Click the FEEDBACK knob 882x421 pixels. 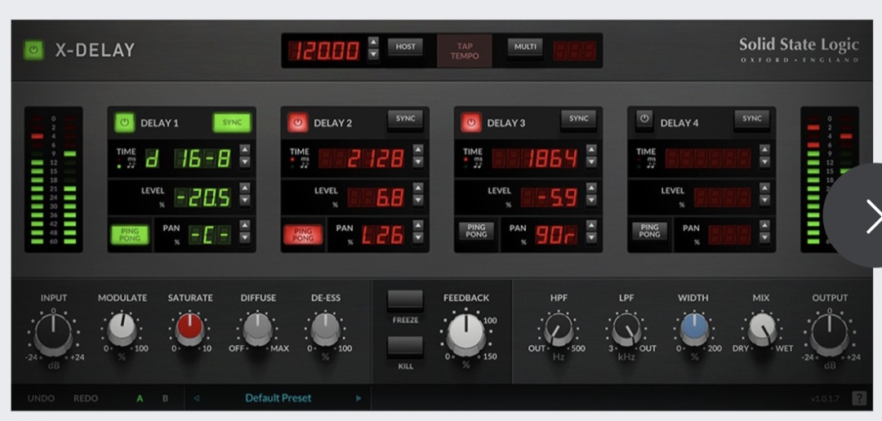click(x=465, y=333)
